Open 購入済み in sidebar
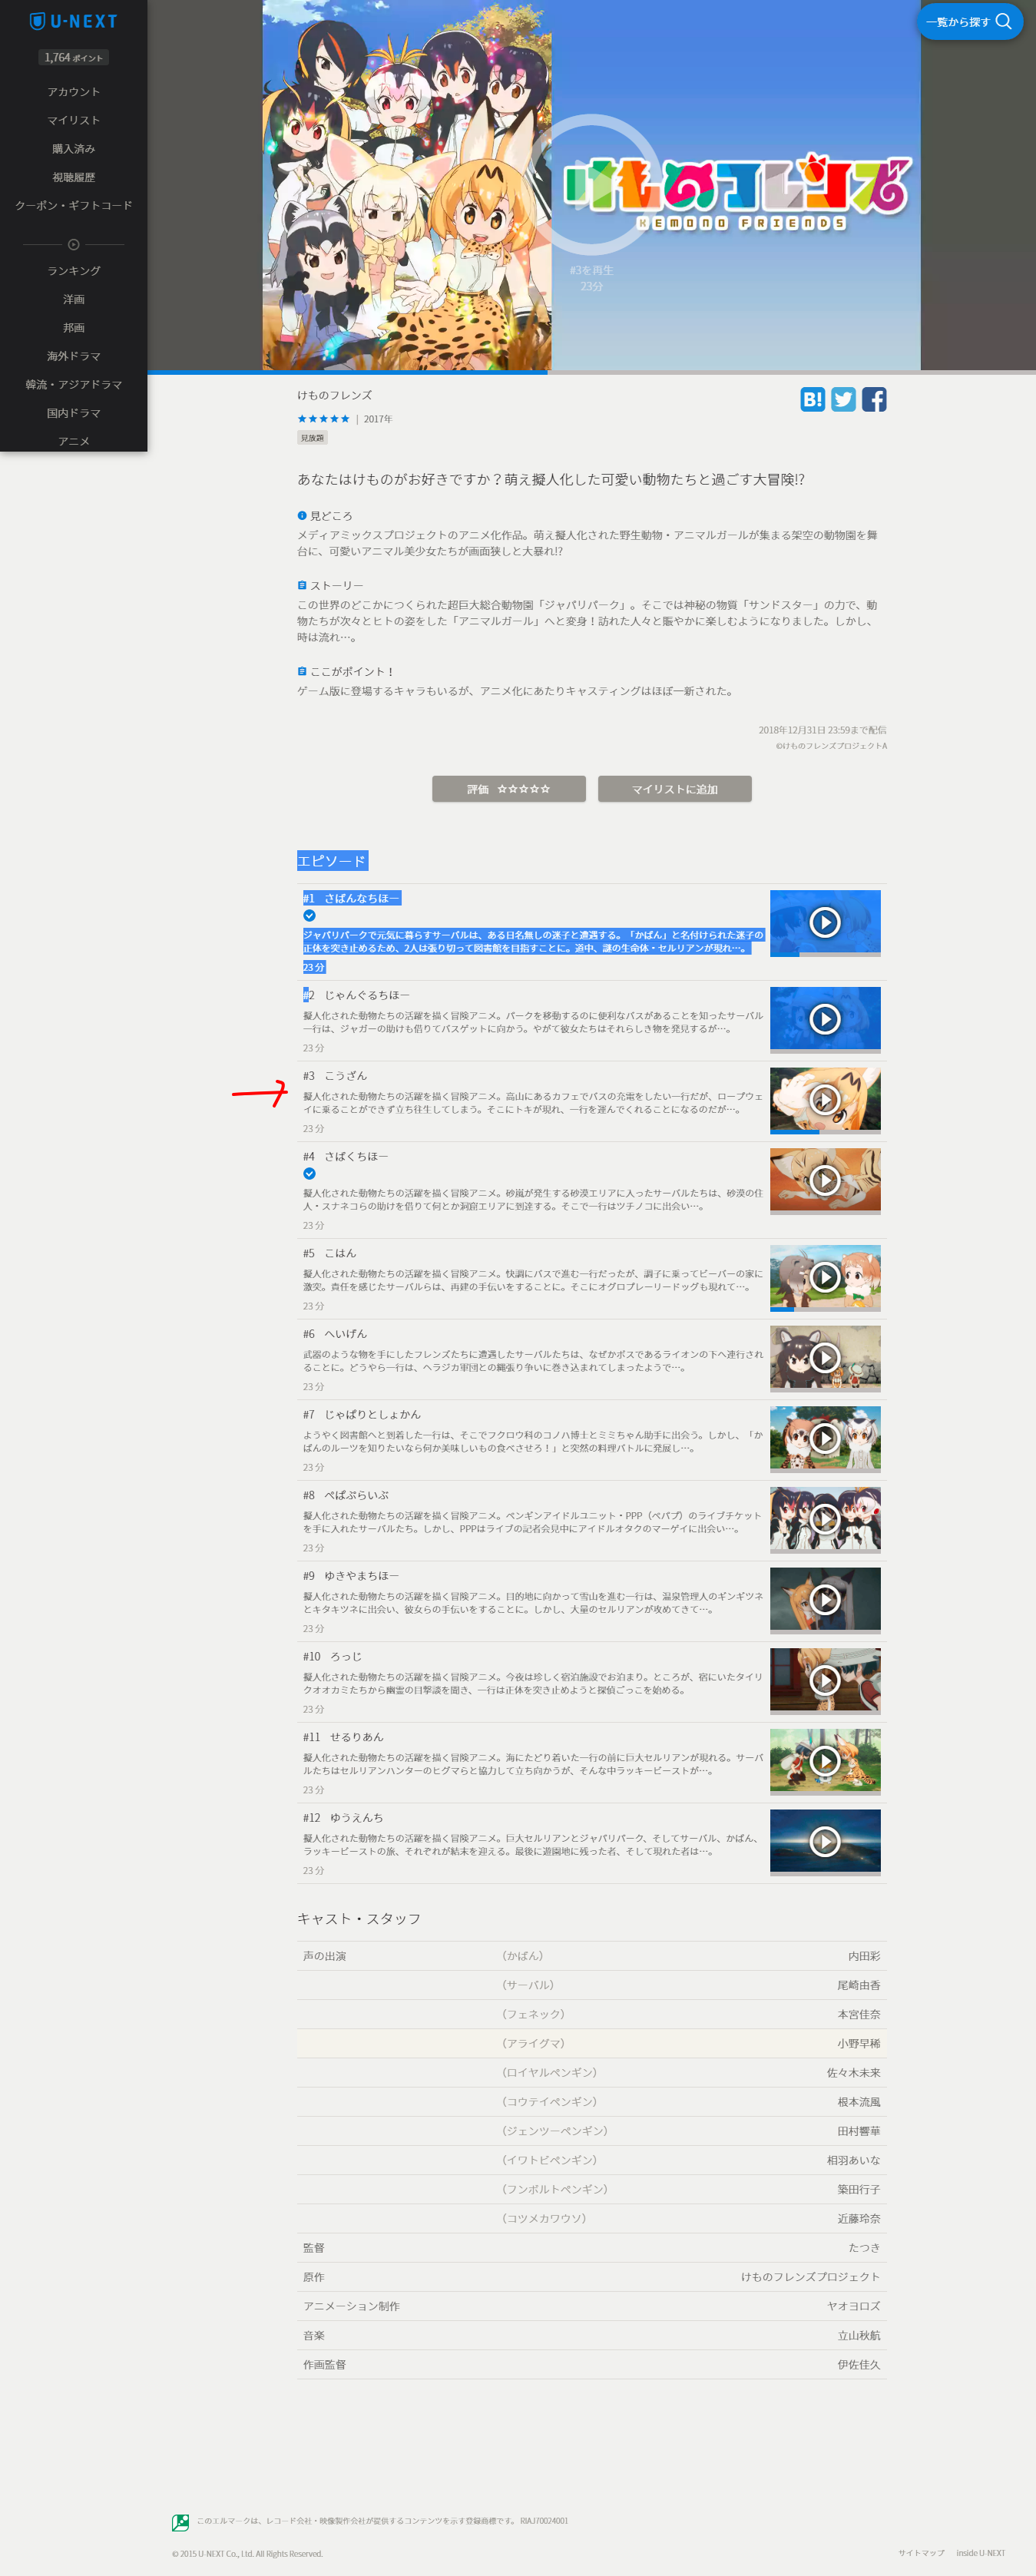 pyautogui.click(x=74, y=149)
